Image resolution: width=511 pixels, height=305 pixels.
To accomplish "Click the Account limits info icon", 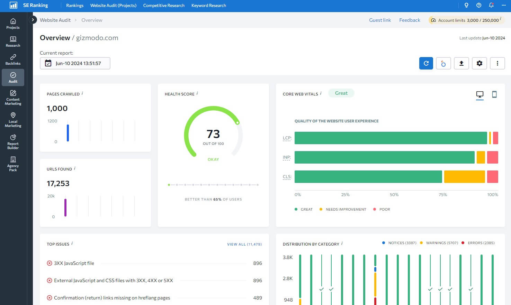I will pos(501,19).
